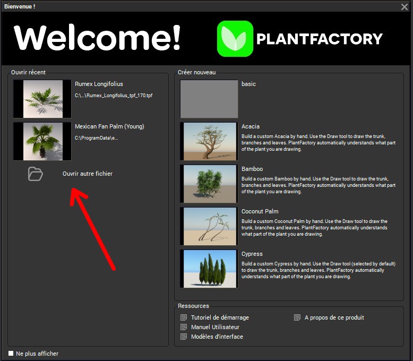Select the Acacia template title
Image resolution: width=413 pixels, height=361 pixels.
coord(251,126)
